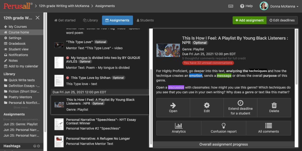Image resolution: width=302 pixels, height=151 pixels.
Task: Select the Speechless essay thumbnail
Action: [59, 124]
